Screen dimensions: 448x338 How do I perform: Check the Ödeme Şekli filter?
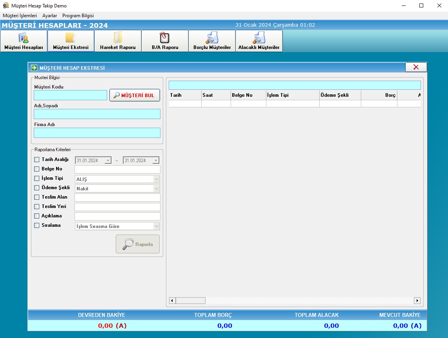pyautogui.click(x=36, y=188)
